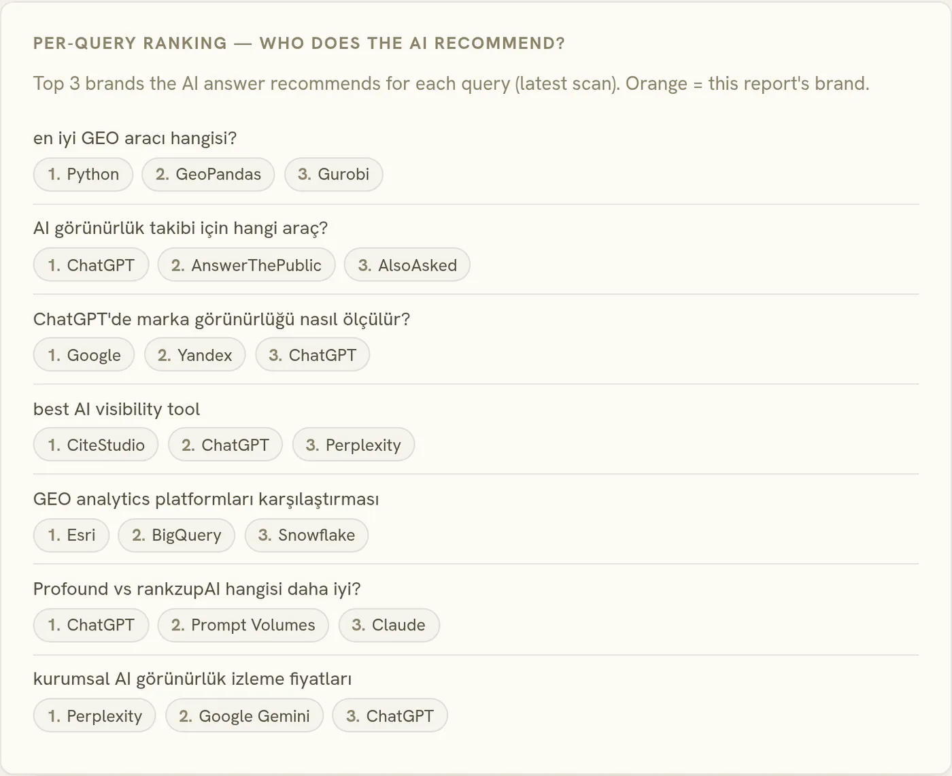Select the Yandex chip

(194, 355)
